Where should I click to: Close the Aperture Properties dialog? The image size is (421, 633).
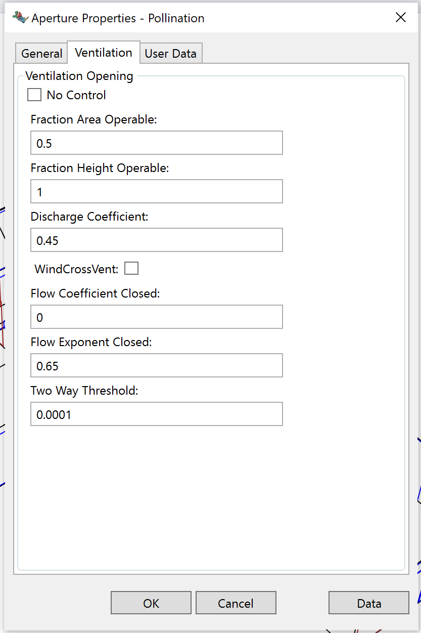point(401,18)
